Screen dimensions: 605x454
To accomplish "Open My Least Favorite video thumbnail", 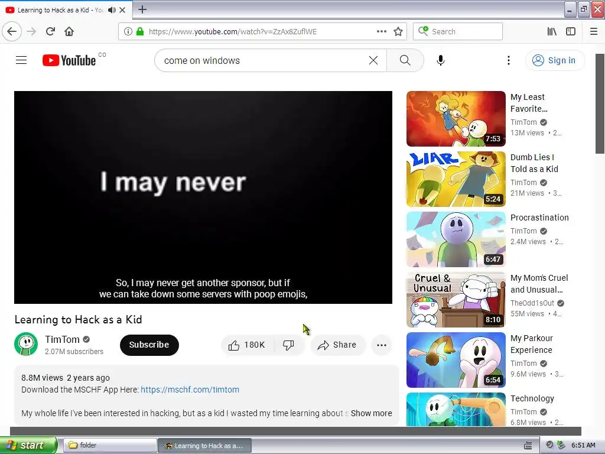I will tap(456, 119).
